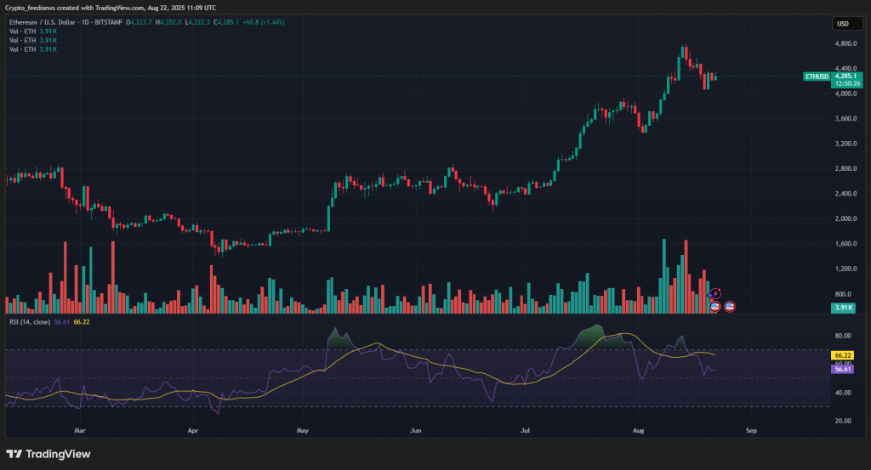Viewport: 871px width, 470px height.
Task: Click the purple 56.61 RSI value label
Action: point(843,370)
